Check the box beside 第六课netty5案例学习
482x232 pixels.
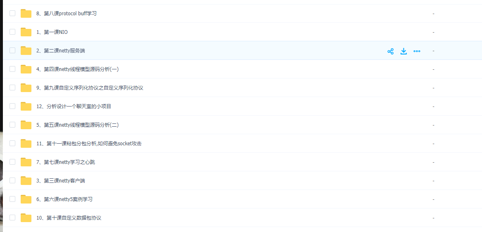[x=12, y=199]
